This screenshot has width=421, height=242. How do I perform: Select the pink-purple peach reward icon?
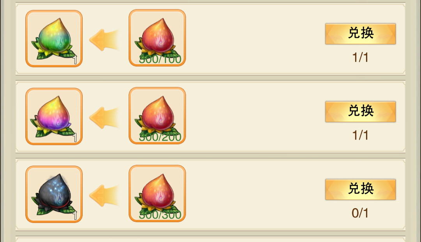(54, 117)
